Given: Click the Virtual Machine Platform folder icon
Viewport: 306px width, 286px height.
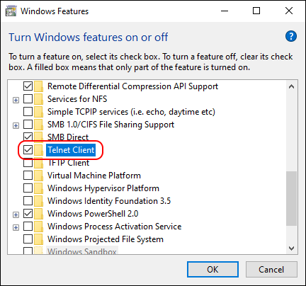Looking at the screenshot, I should [x=38, y=176].
